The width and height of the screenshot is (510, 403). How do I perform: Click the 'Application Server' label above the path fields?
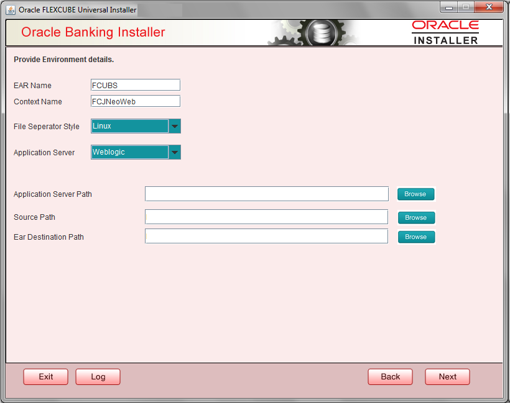click(x=44, y=152)
